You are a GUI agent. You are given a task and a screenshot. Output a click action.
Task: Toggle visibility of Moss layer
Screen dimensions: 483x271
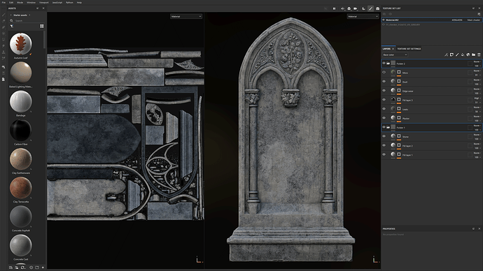[x=384, y=73]
